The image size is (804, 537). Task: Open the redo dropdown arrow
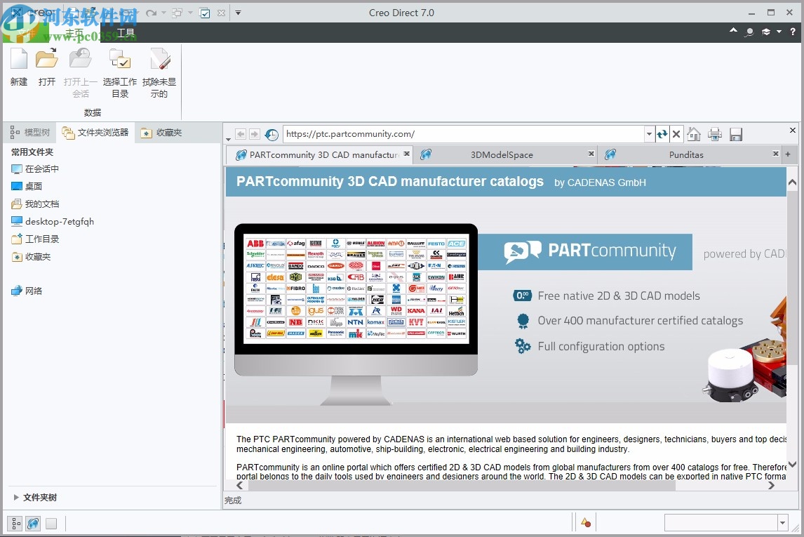[x=163, y=13]
